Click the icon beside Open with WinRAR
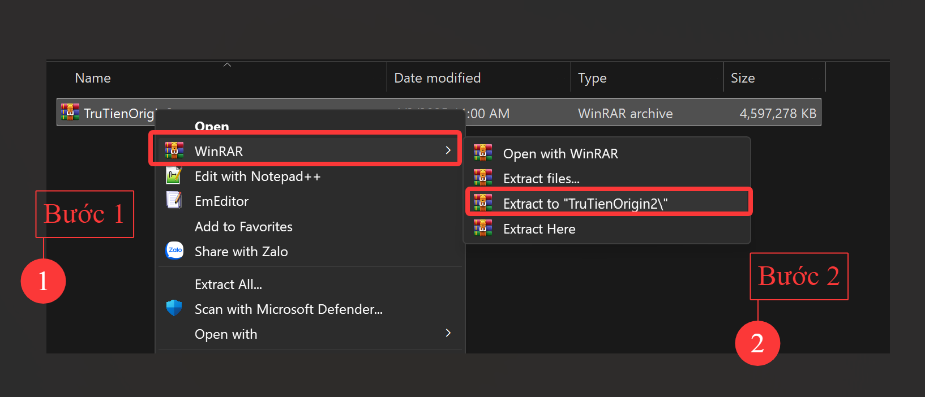 483,153
